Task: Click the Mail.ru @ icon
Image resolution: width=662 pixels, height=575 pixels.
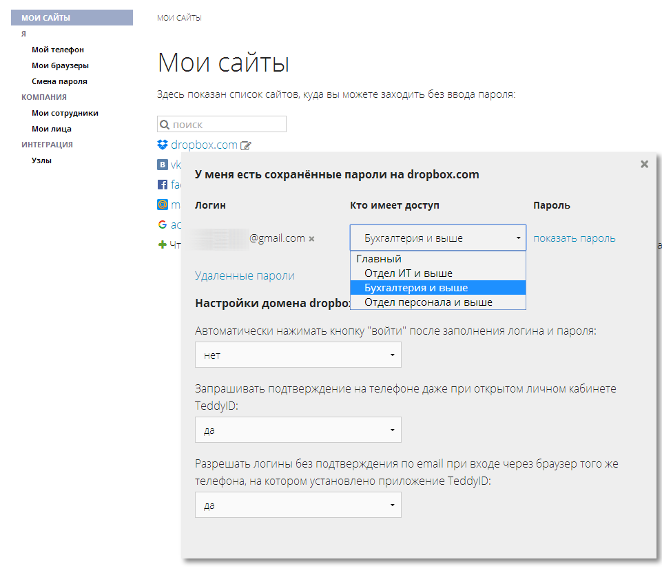Action: pyautogui.click(x=163, y=205)
